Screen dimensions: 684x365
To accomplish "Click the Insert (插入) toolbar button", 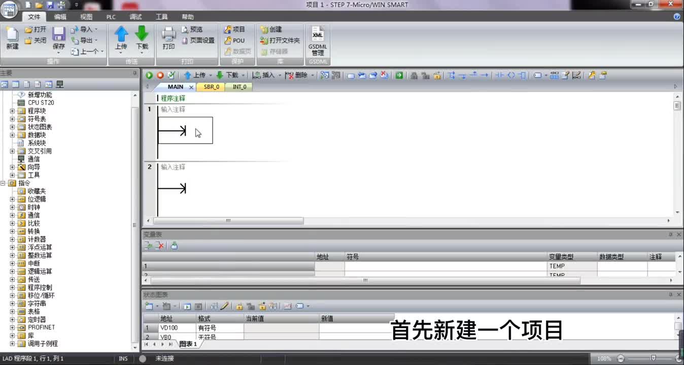I will (x=264, y=75).
